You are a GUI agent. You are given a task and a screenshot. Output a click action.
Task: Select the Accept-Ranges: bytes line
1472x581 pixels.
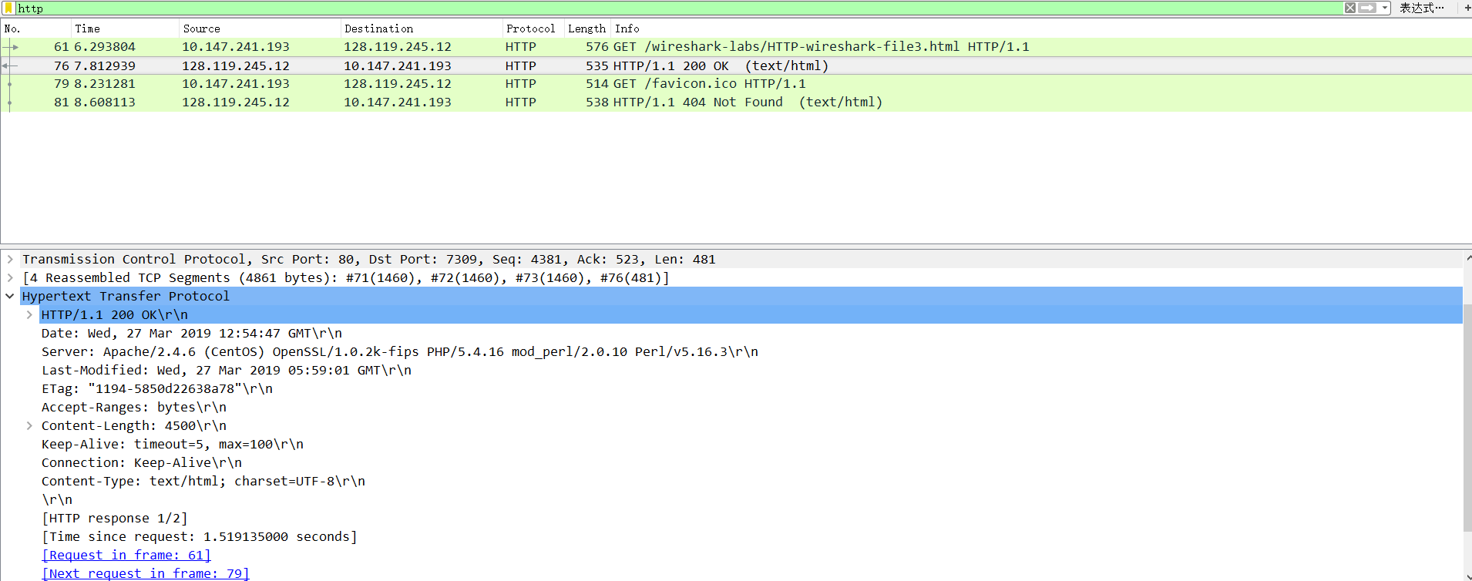134,408
